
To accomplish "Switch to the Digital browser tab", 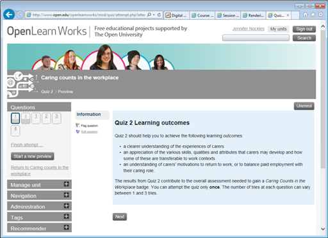I will (176, 15).
